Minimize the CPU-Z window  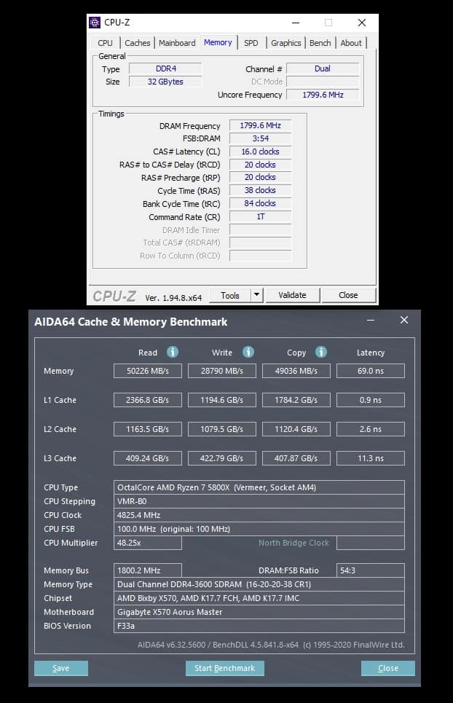(x=296, y=23)
